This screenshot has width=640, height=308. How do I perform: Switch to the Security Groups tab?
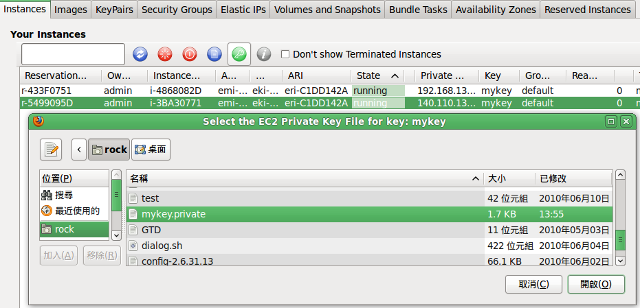(177, 10)
